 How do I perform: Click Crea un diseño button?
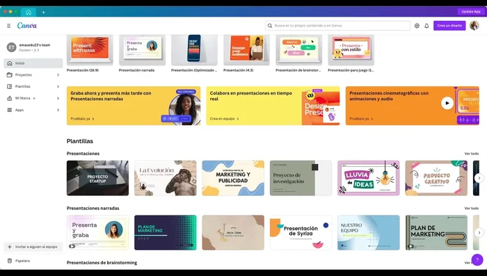tap(449, 26)
